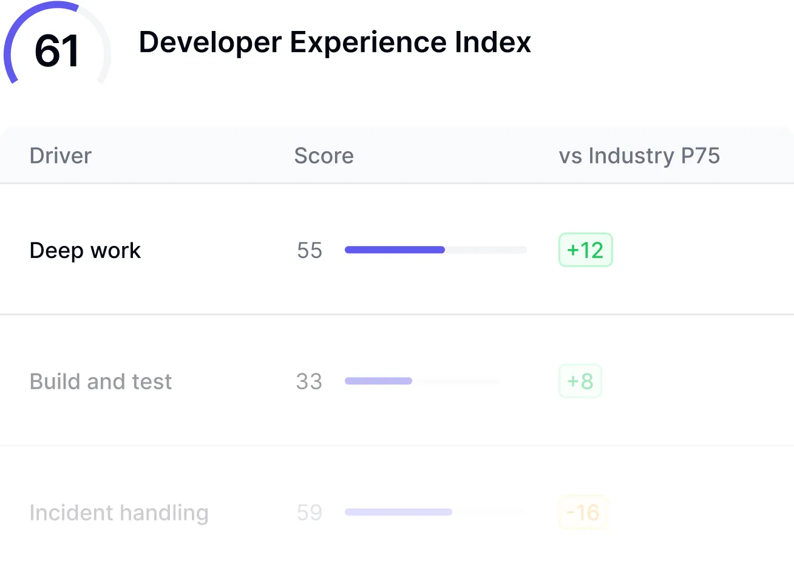Click the orange -16 benchmark badge
This screenshot has width=794, height=578.
[583, 512]
